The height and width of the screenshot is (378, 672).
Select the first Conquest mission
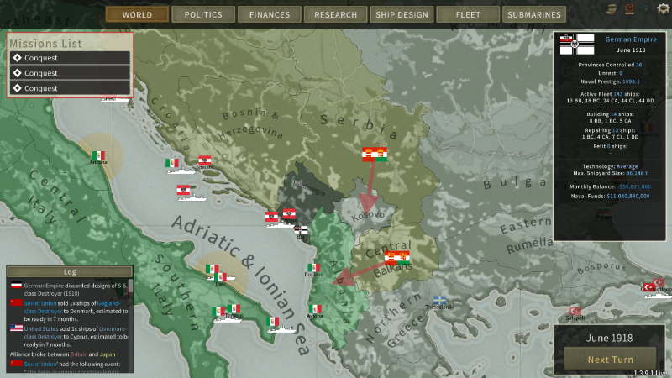coord(70,58)
